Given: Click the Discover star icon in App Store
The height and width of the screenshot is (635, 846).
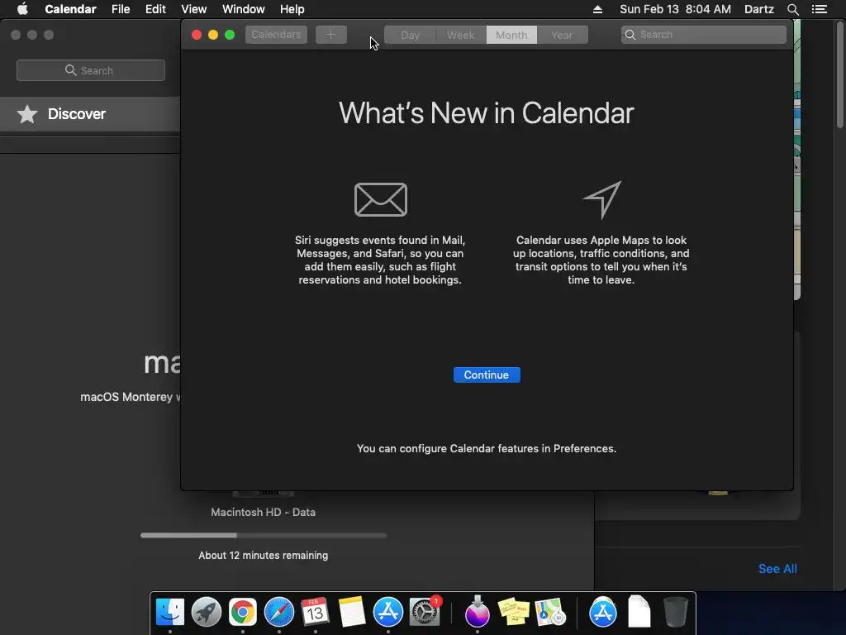Looking at the screenshot, I should click(27, 114).
